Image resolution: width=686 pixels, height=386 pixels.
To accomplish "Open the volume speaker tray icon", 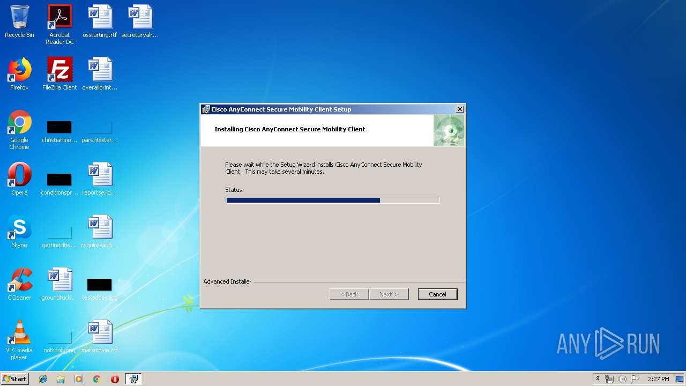I will [622, 379].
